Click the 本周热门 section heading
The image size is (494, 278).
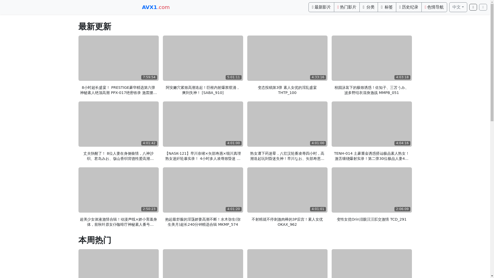pyautogui.click(x=95, y=240)
